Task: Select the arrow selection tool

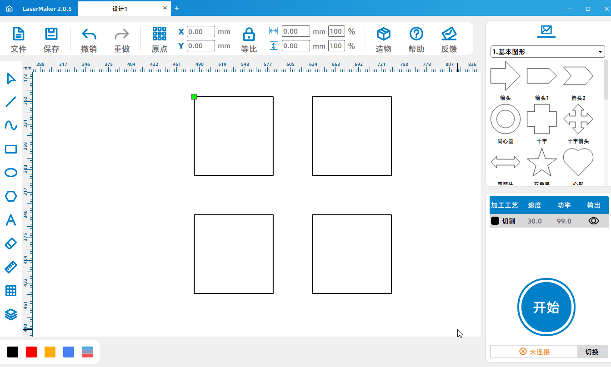Action: click(11, 79)
